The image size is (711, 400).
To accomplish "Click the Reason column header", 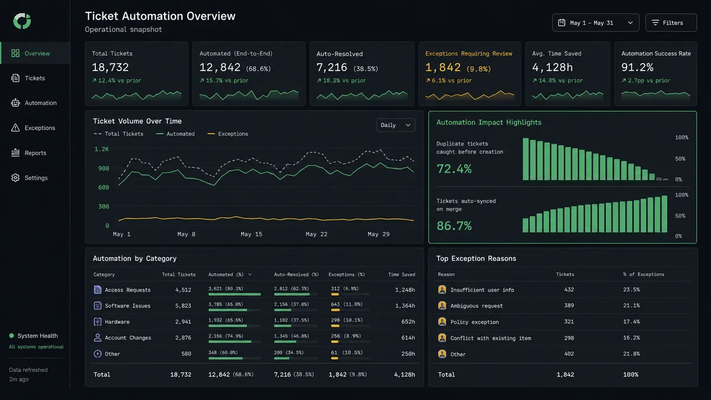I will pos(446,275).
